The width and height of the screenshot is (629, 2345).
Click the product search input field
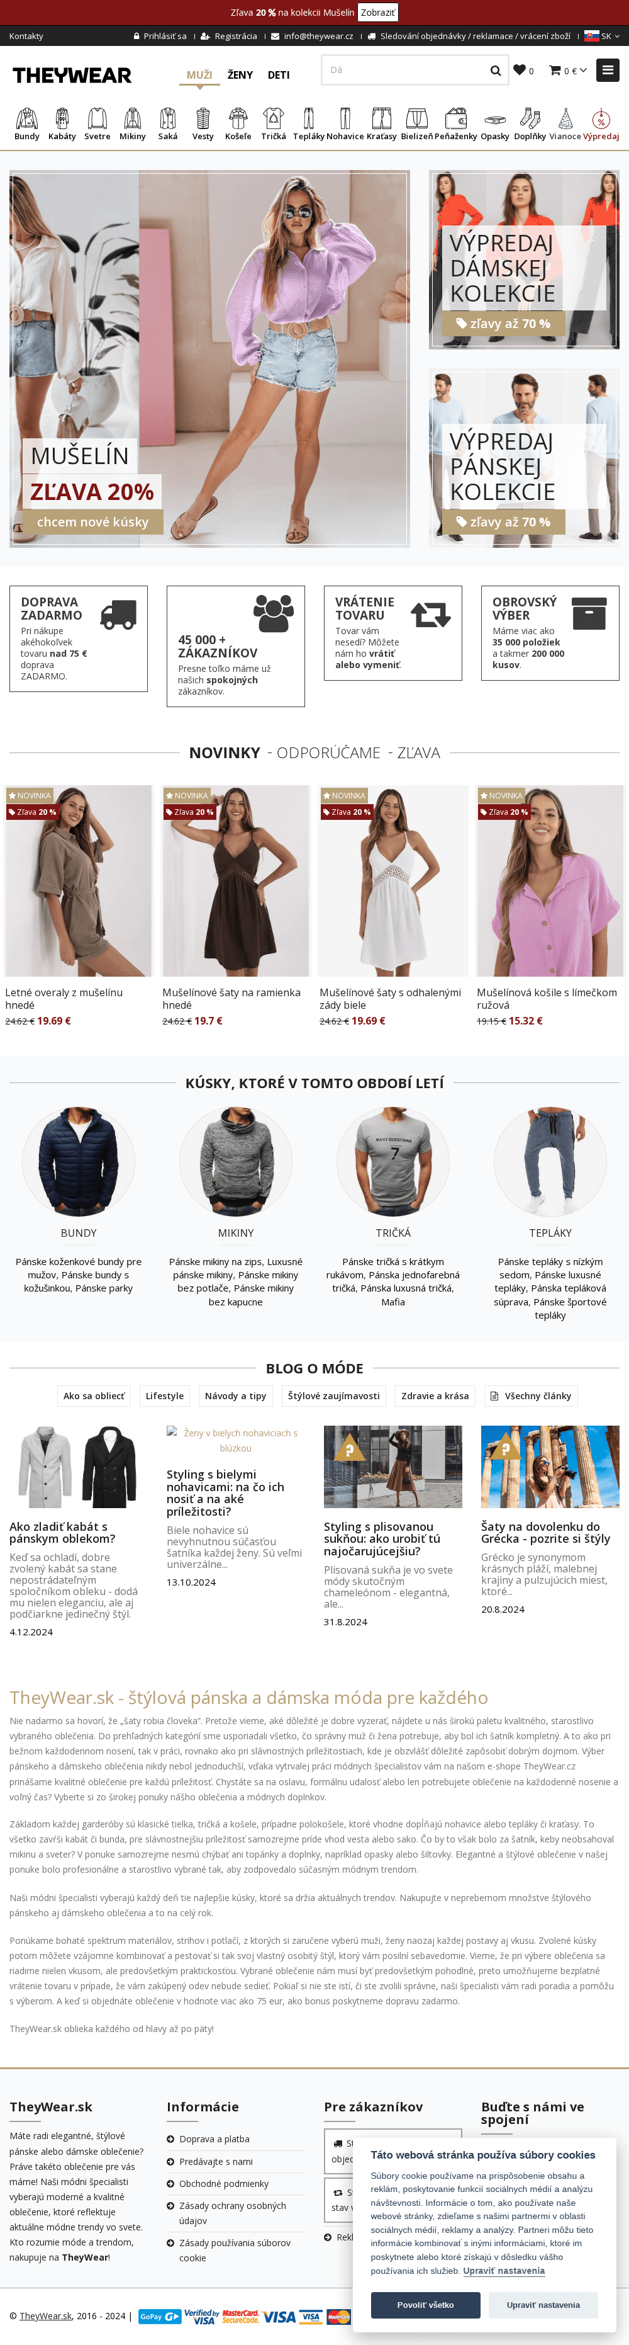pos(404,70)
